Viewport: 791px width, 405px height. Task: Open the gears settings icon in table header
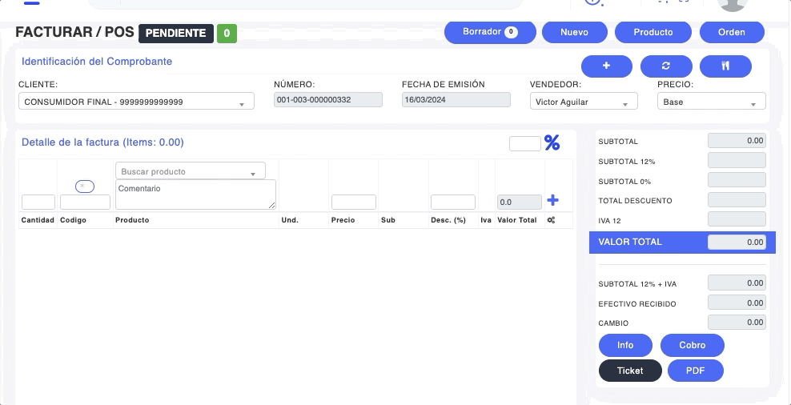(551, 220)
